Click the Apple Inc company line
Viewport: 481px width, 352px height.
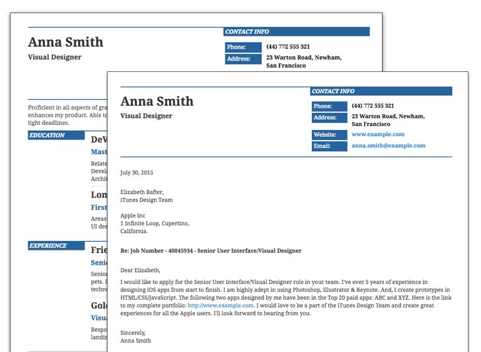133,215
